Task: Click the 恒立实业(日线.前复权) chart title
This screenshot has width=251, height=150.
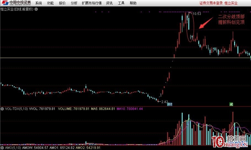Action: 17,9
